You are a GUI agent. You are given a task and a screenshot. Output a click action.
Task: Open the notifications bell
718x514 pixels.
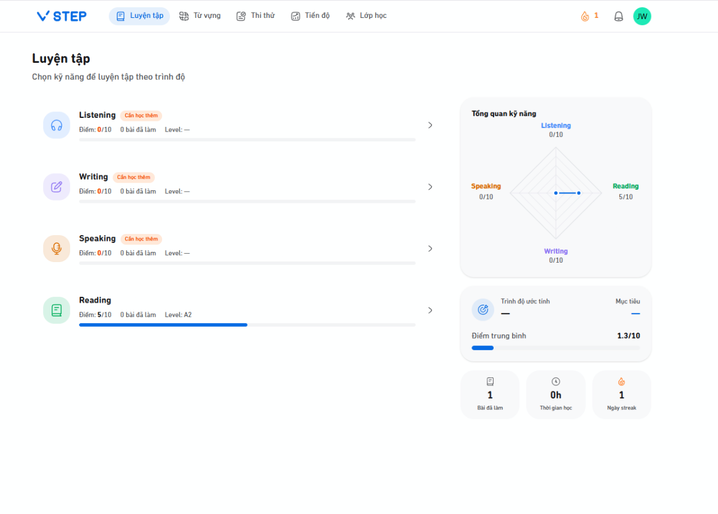pyautogui.click(x=619, y=16)
